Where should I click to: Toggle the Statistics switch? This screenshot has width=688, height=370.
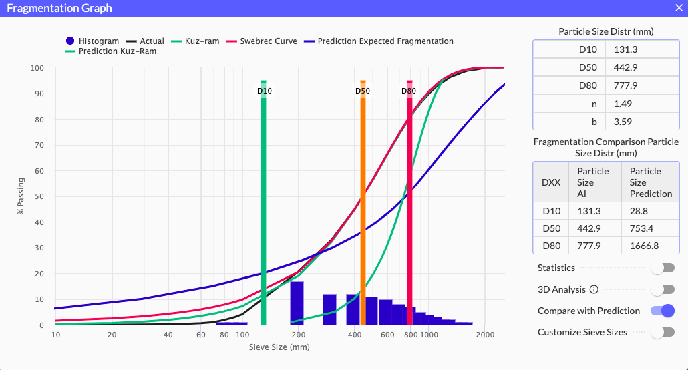coord(663,268)
